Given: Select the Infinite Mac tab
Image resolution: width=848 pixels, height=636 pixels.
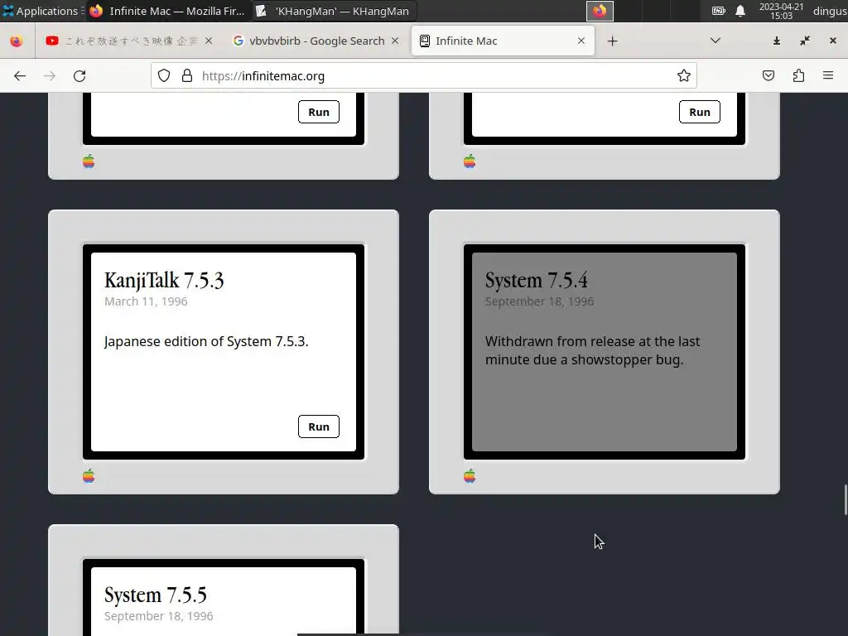Looking at the screenshot, I should pyautogui.click(x=503, y=41).
